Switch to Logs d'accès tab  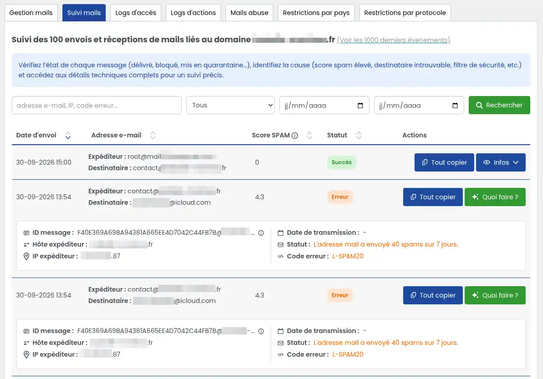(x=136, y=13)
